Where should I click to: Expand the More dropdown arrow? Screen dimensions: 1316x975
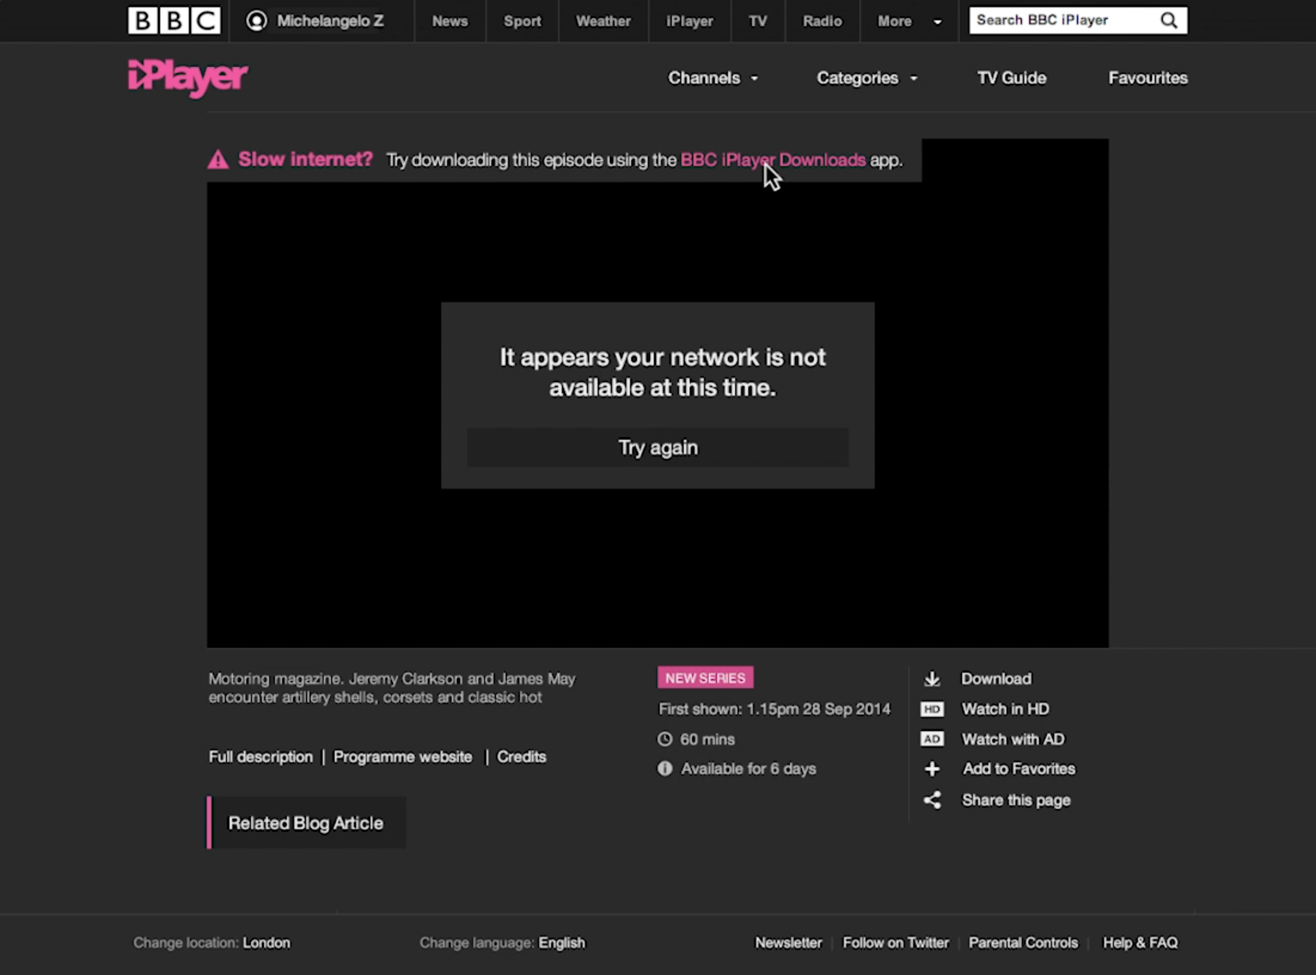(x=938, y=22)
